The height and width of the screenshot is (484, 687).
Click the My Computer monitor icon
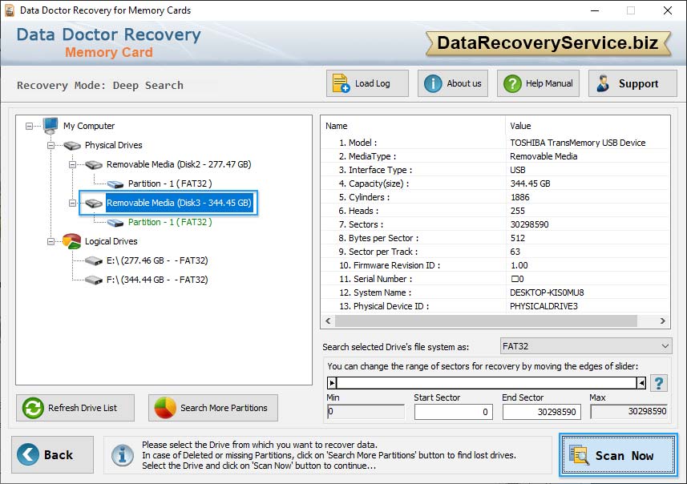pos(51,126)
